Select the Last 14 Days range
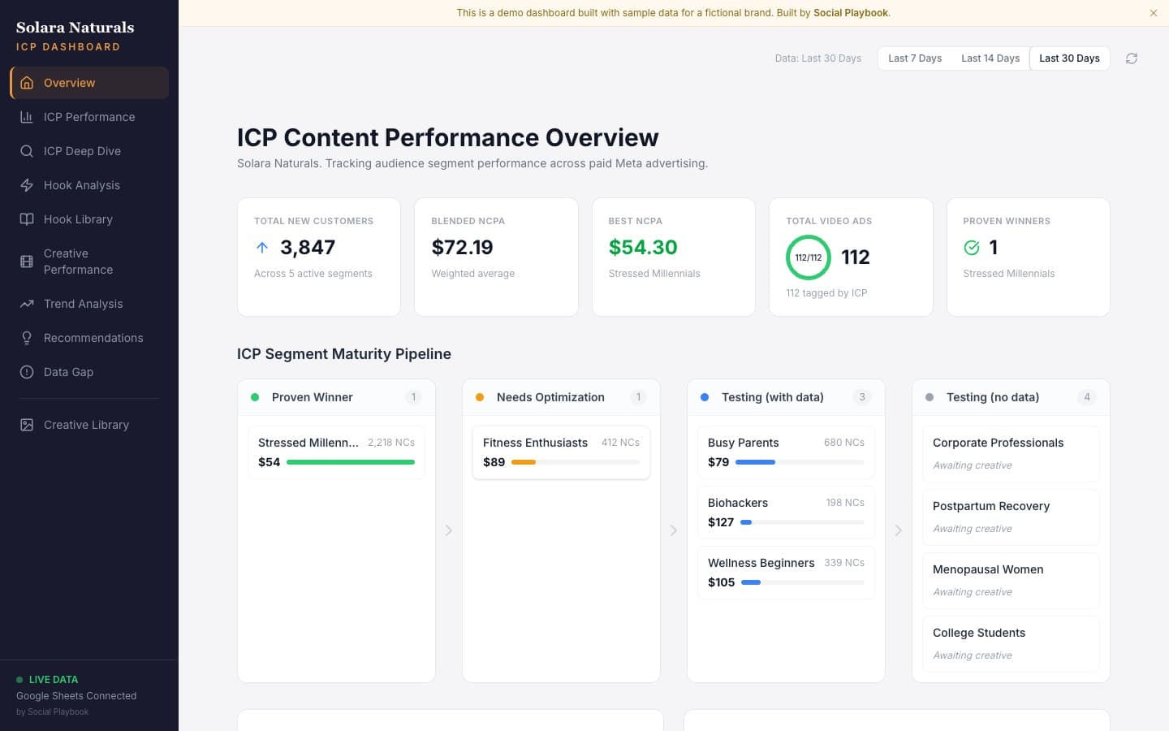1169x731 pixels. (x=990, y=58)
